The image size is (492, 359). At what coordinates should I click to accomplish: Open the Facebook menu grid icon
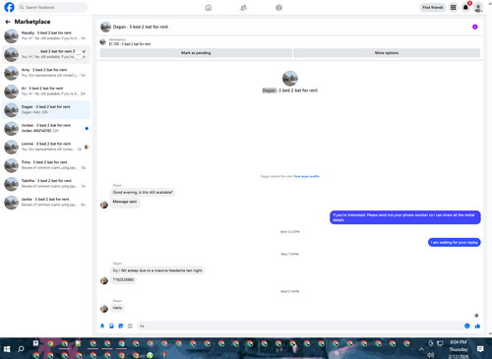pyautogui.click(x=453, y=7)
